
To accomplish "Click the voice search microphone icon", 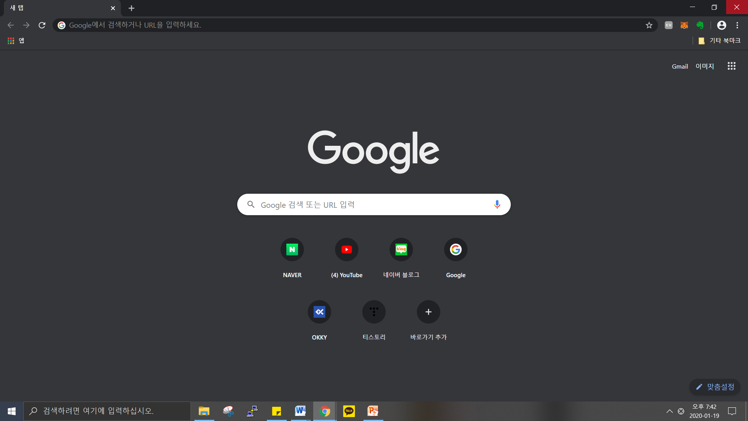I will coord(497,204).
